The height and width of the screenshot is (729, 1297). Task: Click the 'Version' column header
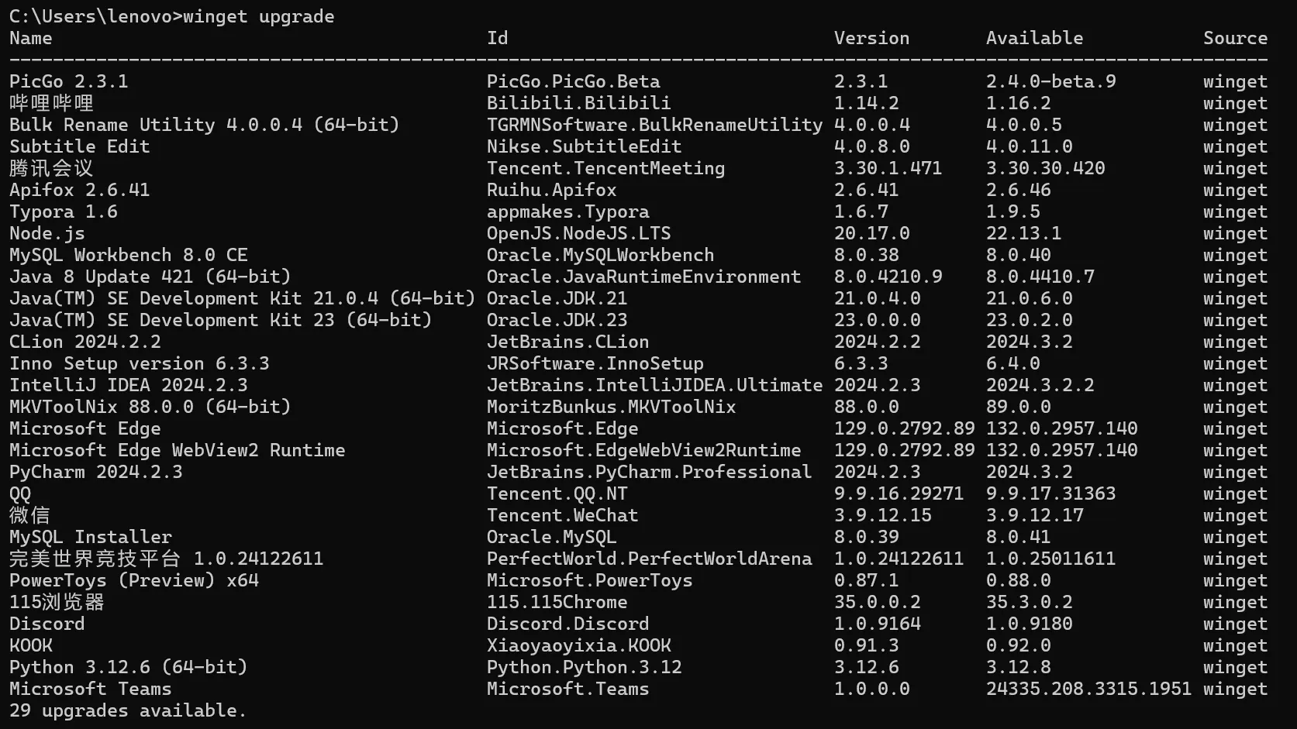871,38
